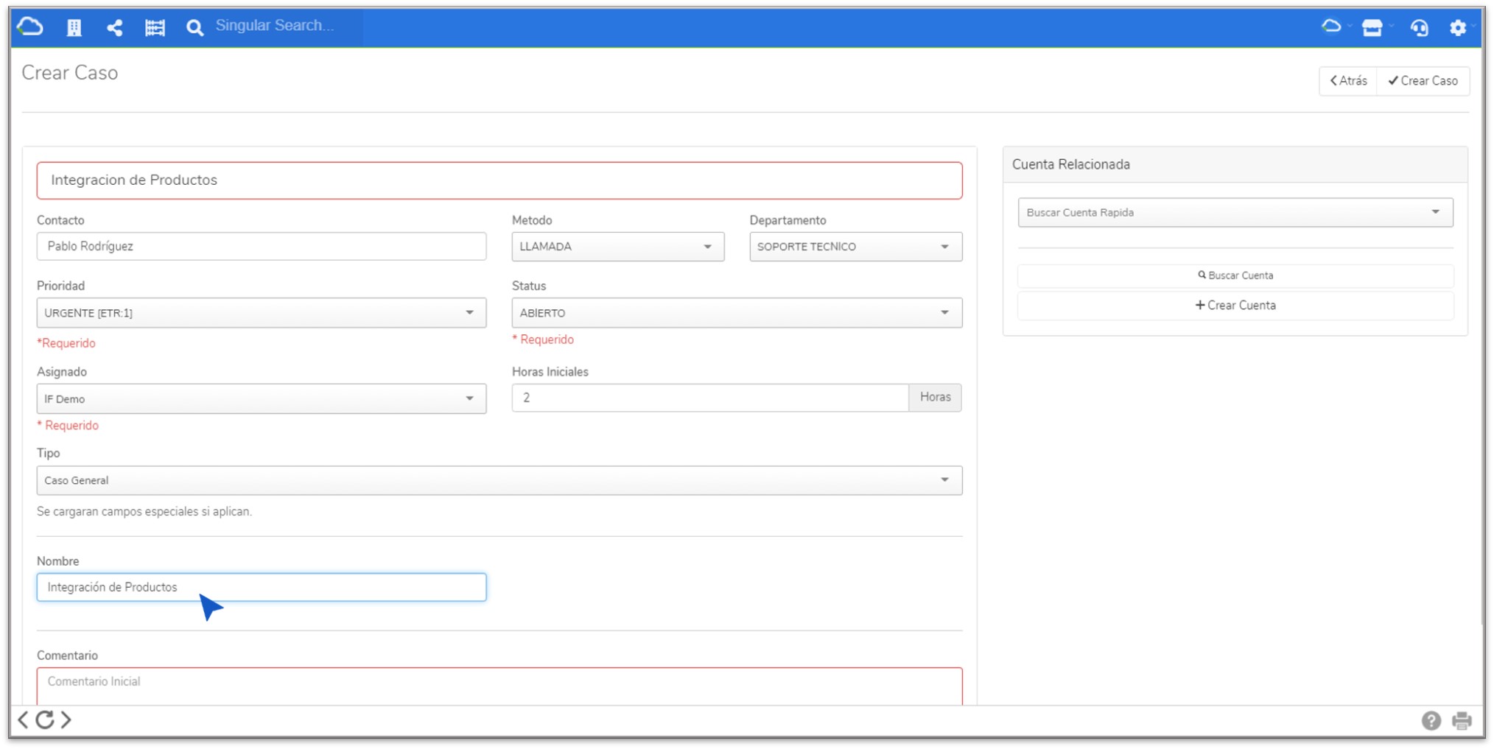Click the Se cargaran campos especiales hint text
The height and width of the screenshot is (749, 1494).
pyautogui.click(x=144, y=511)
